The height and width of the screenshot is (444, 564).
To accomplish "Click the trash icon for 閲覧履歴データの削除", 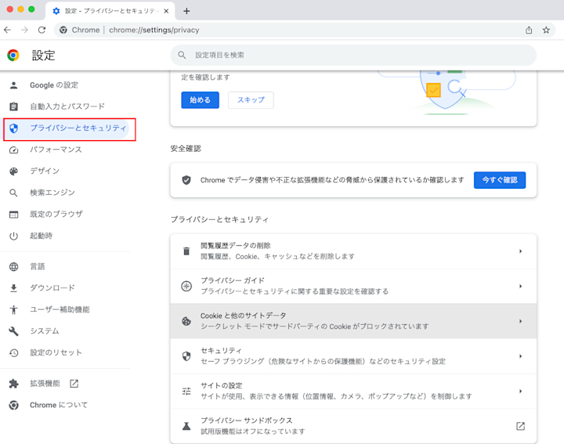I will (186, 251).
